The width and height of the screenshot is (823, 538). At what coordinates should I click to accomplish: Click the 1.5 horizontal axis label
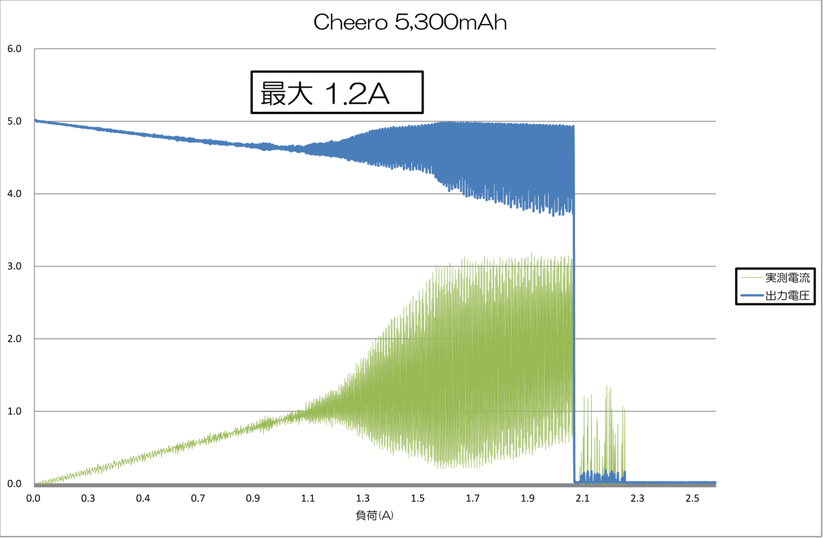(418, 498)
